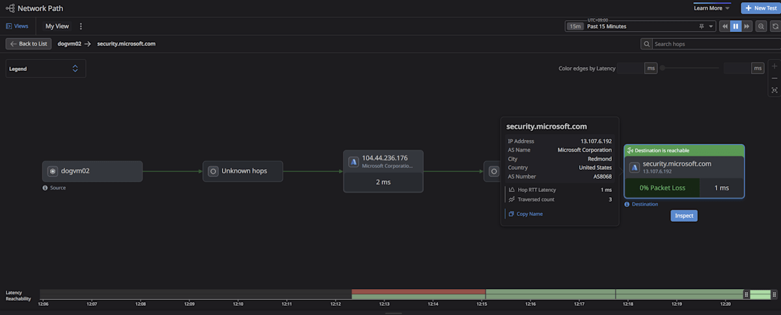Click the security.microsoft.com breadcrumb text
This screenshot has width=781, height=315.
[126, 44]
